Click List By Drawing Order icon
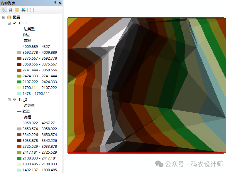This screenshot has height=173, width=230. click(x=4, y=10)
